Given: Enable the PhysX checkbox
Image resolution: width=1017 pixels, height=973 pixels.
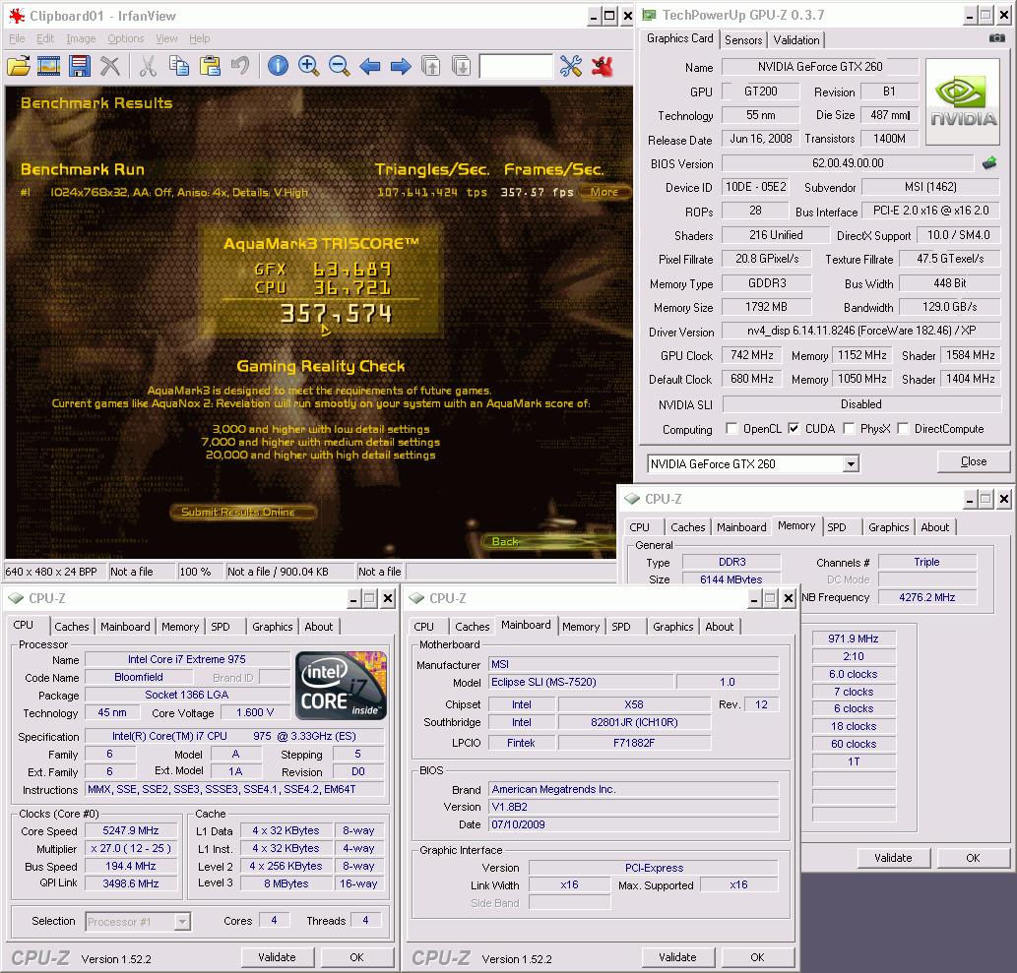Looking at the screenshot, I should click(x=849, y=429).
